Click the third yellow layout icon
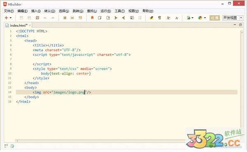This screenshot has width=247, height=152. click(x=80, y=18)
